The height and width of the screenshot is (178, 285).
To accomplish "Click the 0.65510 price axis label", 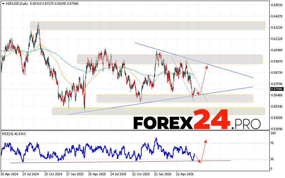I will pyautogui.click(x=277, y=5).
